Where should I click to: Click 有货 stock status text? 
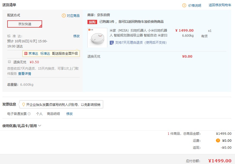pos(204,36)
